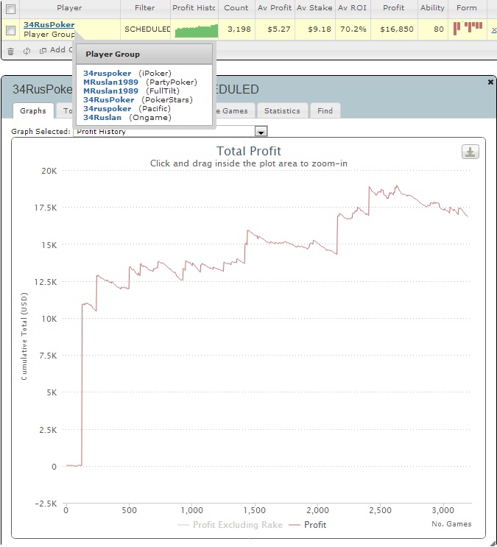Click the $5.27 average profit value
The width and height of the screenshot is (497, 547).
click(279, 29)
